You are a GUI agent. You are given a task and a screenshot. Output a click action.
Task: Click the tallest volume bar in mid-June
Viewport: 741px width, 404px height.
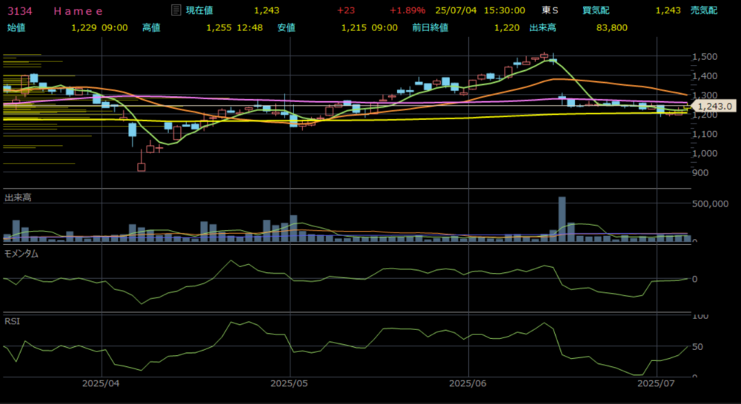(x=562, y=220)
